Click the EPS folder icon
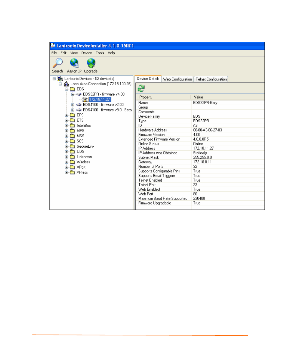 (72, 115)
